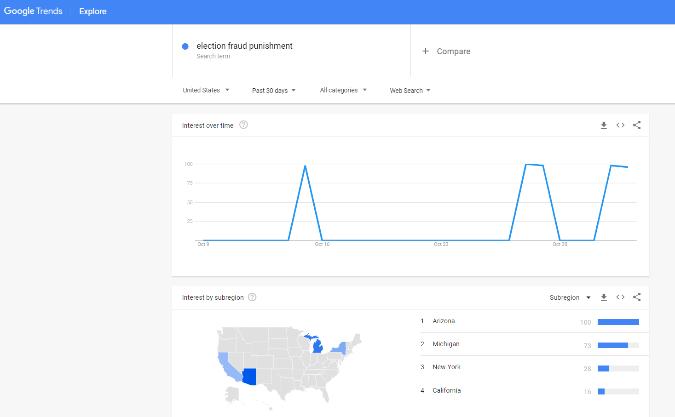Click the blue dot beside the search term

click(185, 46)
